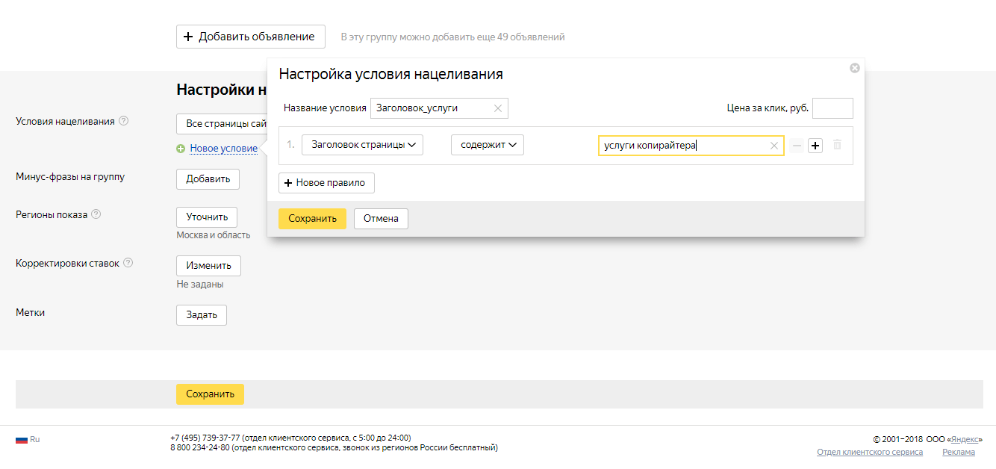Click the green plus icon near Новое условие
This screenshot has height=469, width=996.
[x=180, y=149]
